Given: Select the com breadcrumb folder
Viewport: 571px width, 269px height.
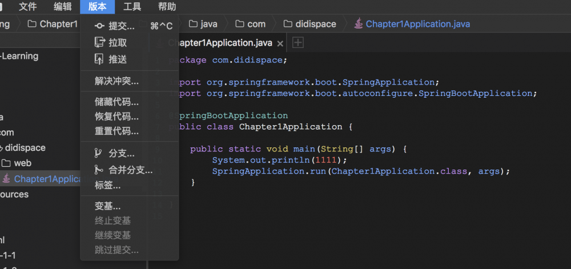Looking at the screenshot, I should point(256,24).
